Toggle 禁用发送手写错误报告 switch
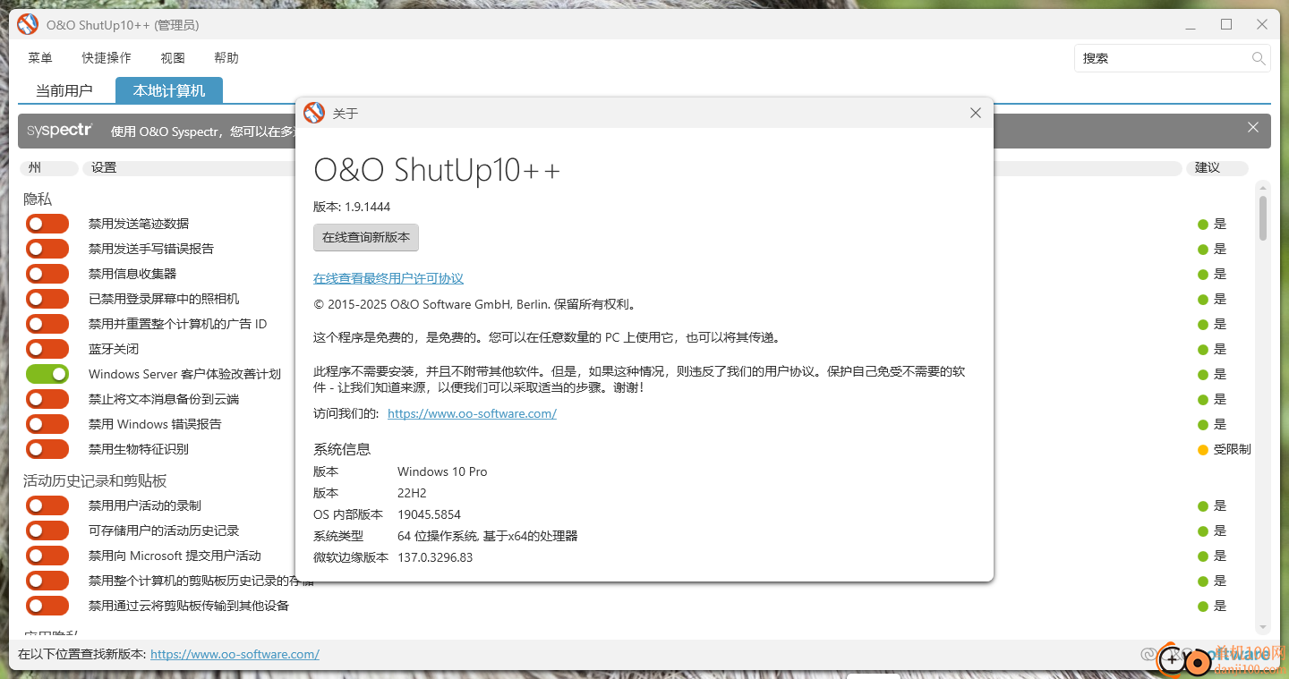Image resolution: width=1289 pixels, height=679 pixels. pos(47,249)
